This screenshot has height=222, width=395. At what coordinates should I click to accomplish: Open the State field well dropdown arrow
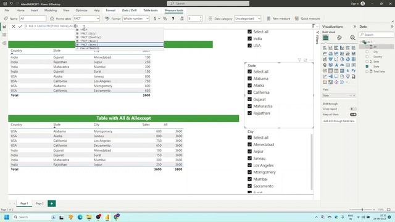(351, 96)
